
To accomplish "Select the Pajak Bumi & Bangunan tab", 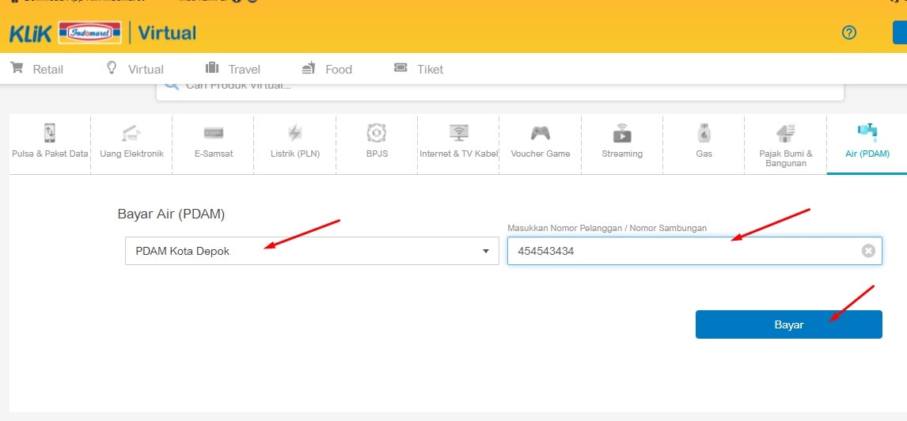I will click(786, 145).
